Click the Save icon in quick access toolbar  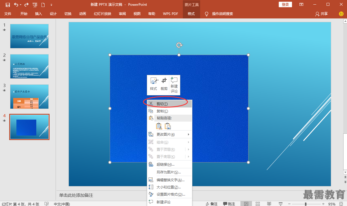[8, 5]
